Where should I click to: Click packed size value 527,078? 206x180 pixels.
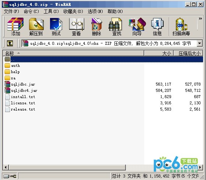tap(193, 84)
